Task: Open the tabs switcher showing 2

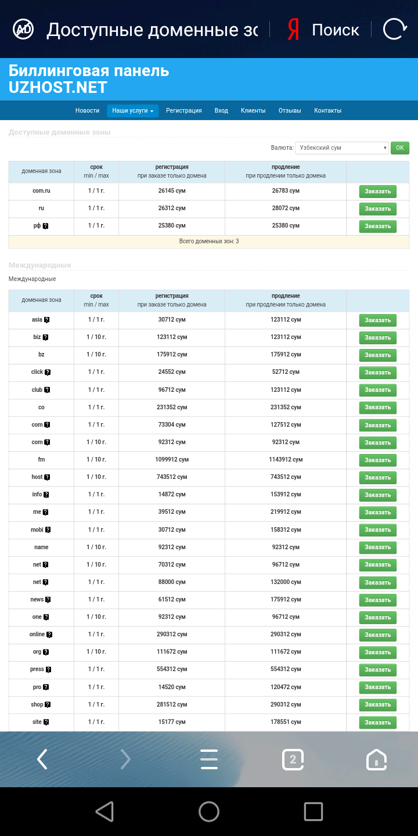Action: pos(293,759)
